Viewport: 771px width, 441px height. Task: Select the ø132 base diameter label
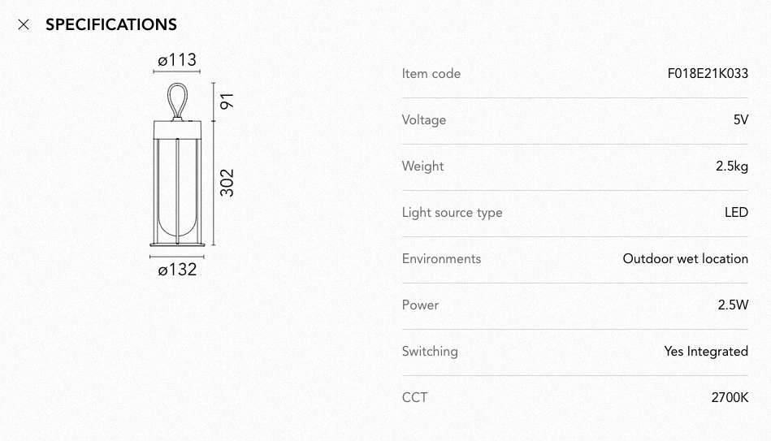pyautogui.click(x=177, y=270)
